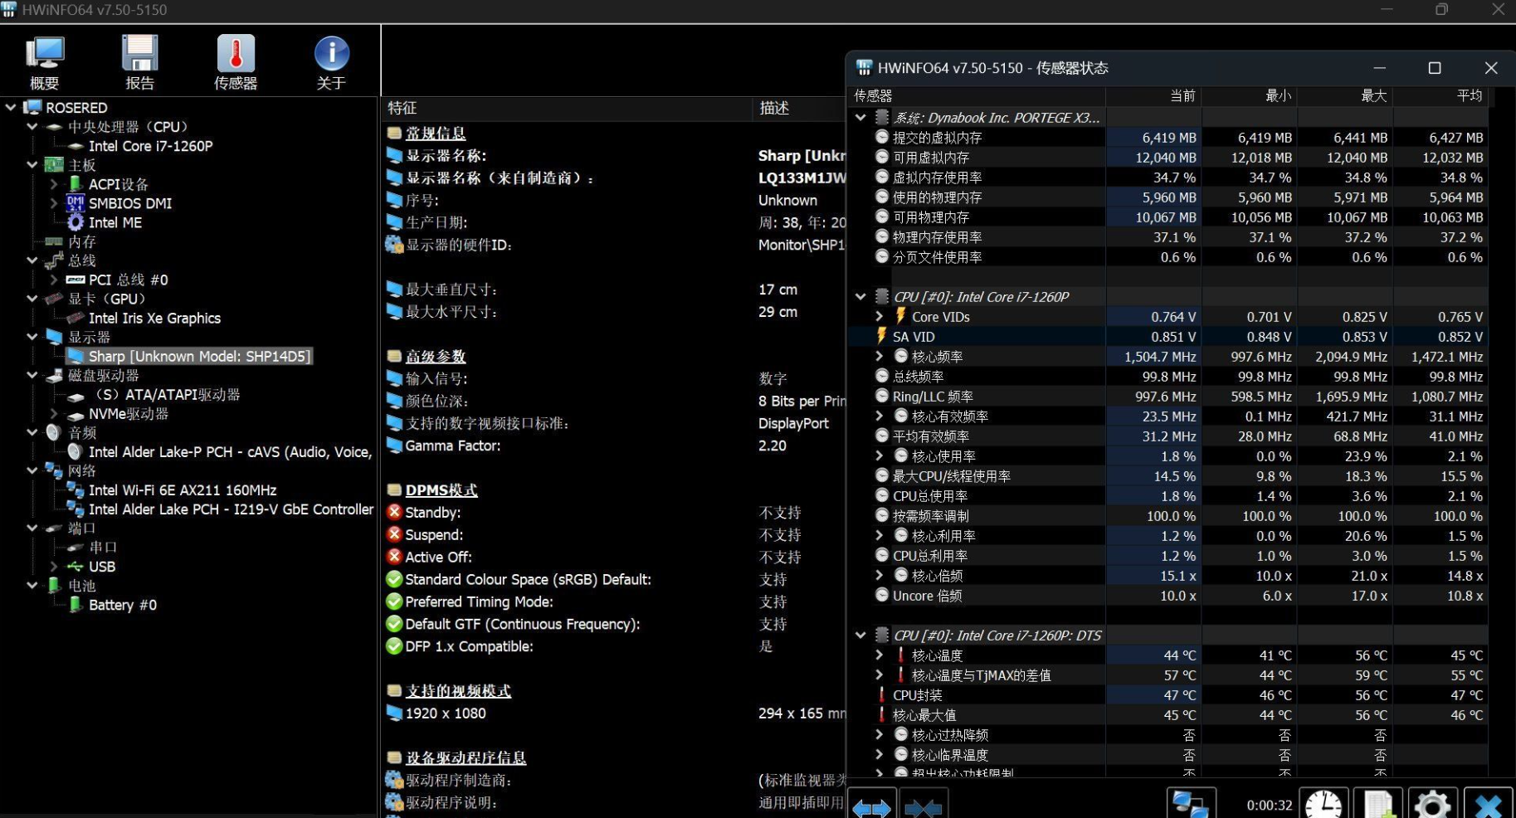
Task: Click the 报告 report save icon
Action: [x=139, y=62]
